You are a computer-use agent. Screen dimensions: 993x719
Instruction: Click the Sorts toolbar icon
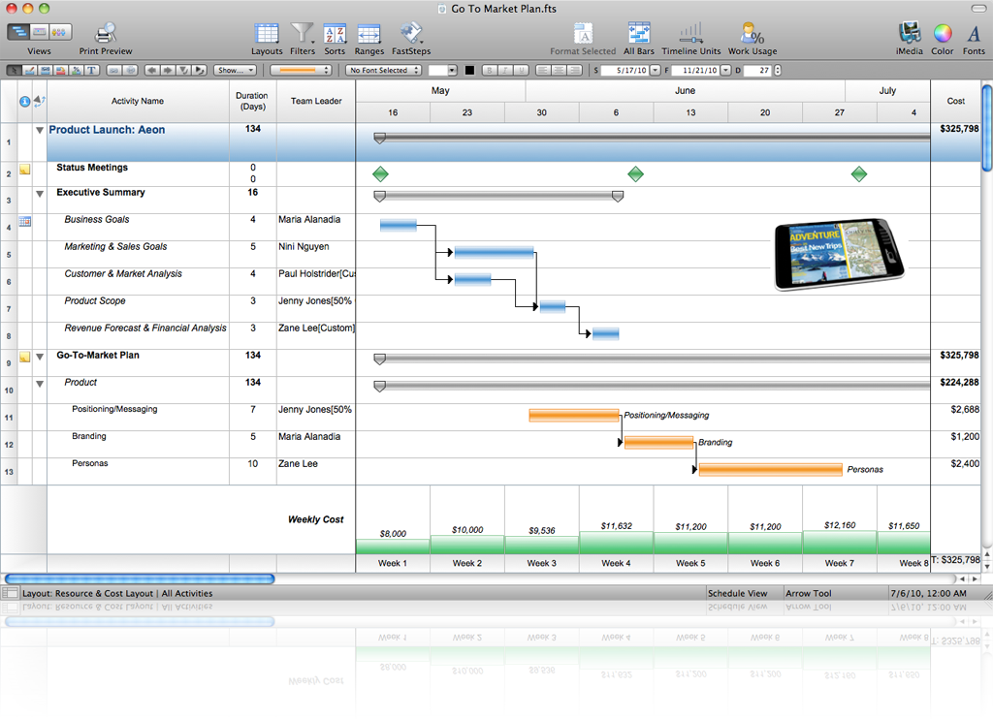(x=335, y=36)
